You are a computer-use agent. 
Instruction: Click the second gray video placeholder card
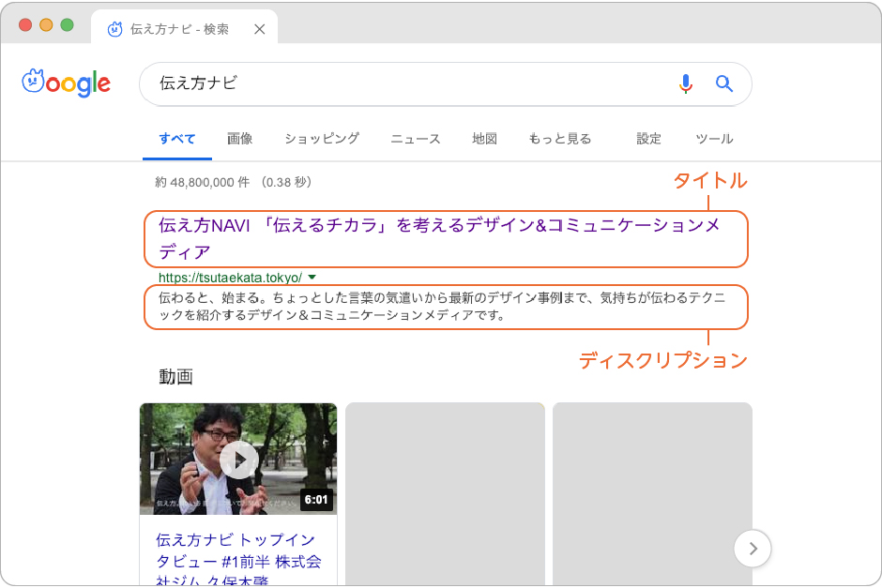pos(445,494)
